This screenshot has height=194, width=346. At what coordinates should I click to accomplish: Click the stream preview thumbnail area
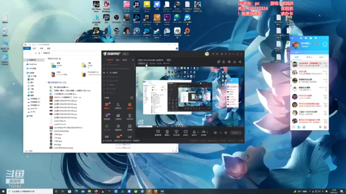click(190, 97)
